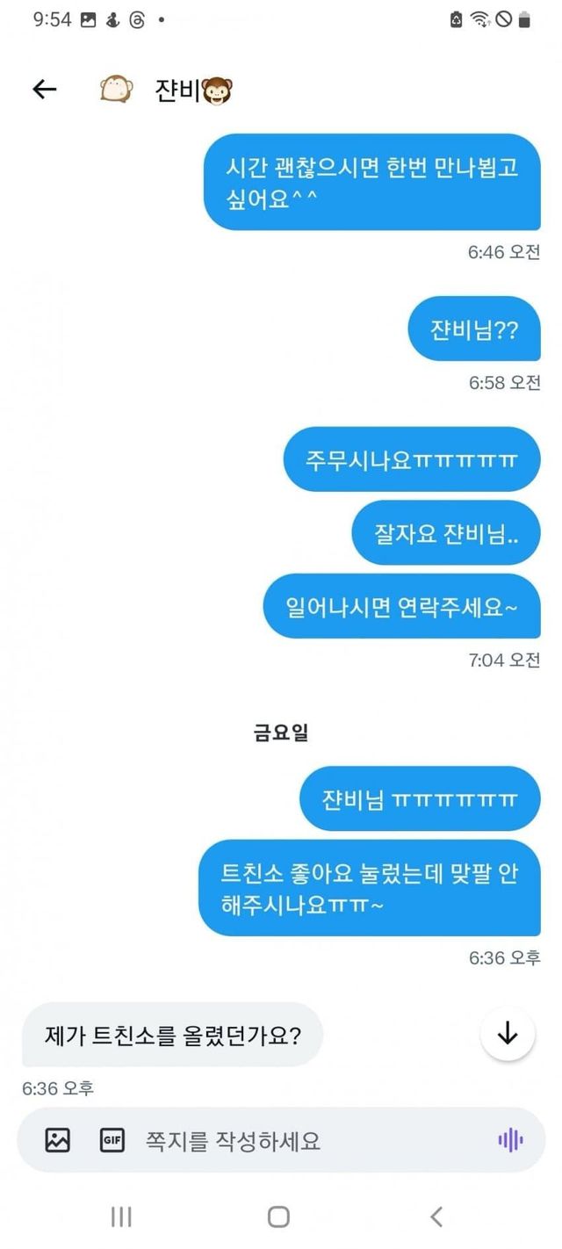Tap the Android navigation back chevron

(436, 1217)
